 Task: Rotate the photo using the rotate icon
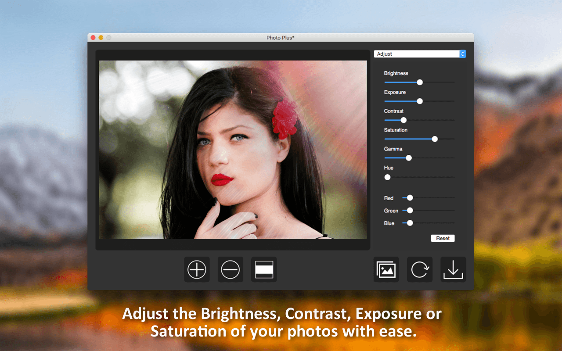pyautogui.click(x=419, y=269)
